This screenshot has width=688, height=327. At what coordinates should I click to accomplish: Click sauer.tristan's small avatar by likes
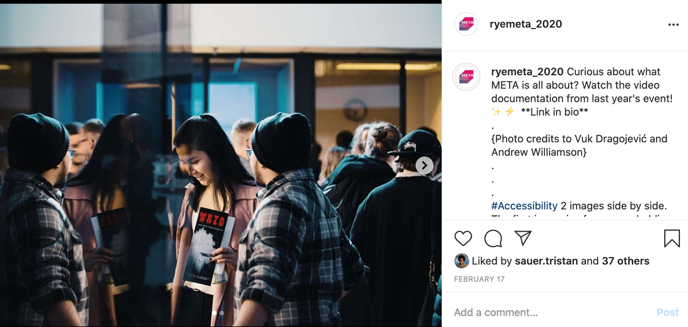[462, 261]
